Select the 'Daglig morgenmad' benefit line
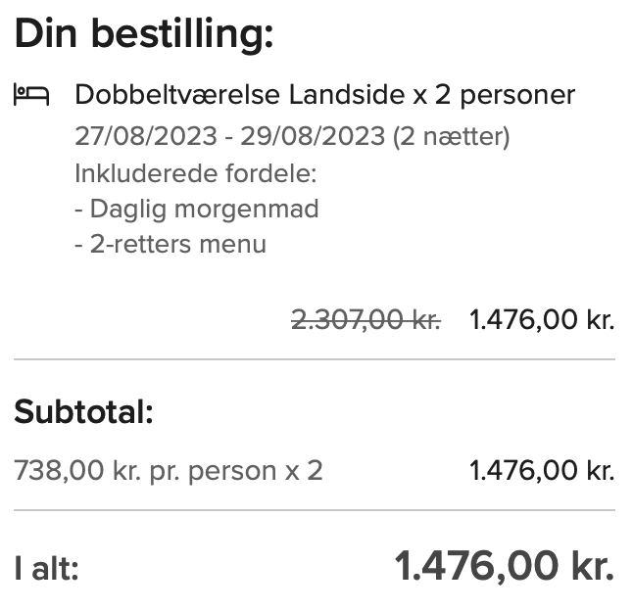The height and width of the screenshot is (611, 633). [197, 210]
